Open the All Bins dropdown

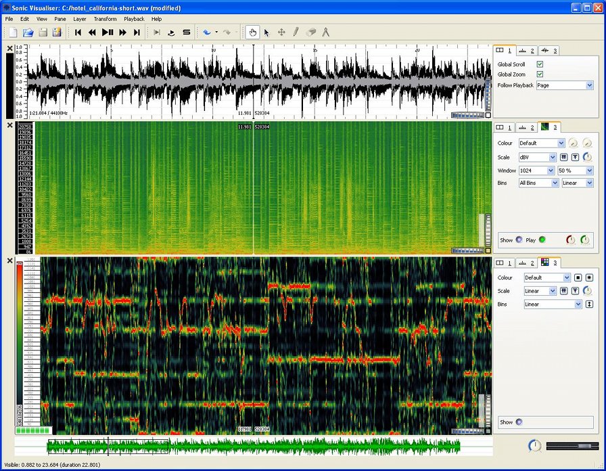pyautogui.click(x=538, y=183)
